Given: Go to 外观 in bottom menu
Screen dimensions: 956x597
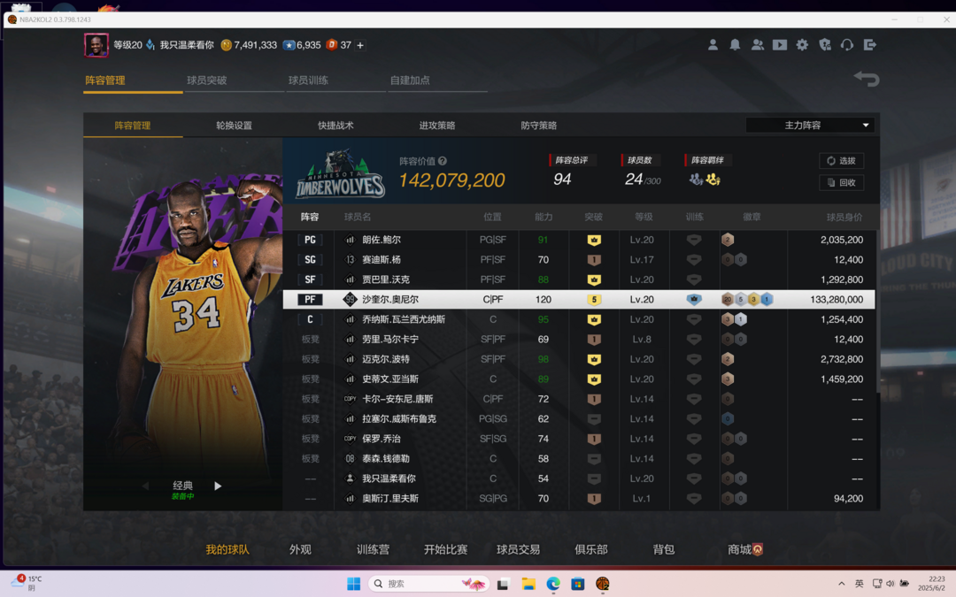Looking at the screenshot, I should (300, 549).
